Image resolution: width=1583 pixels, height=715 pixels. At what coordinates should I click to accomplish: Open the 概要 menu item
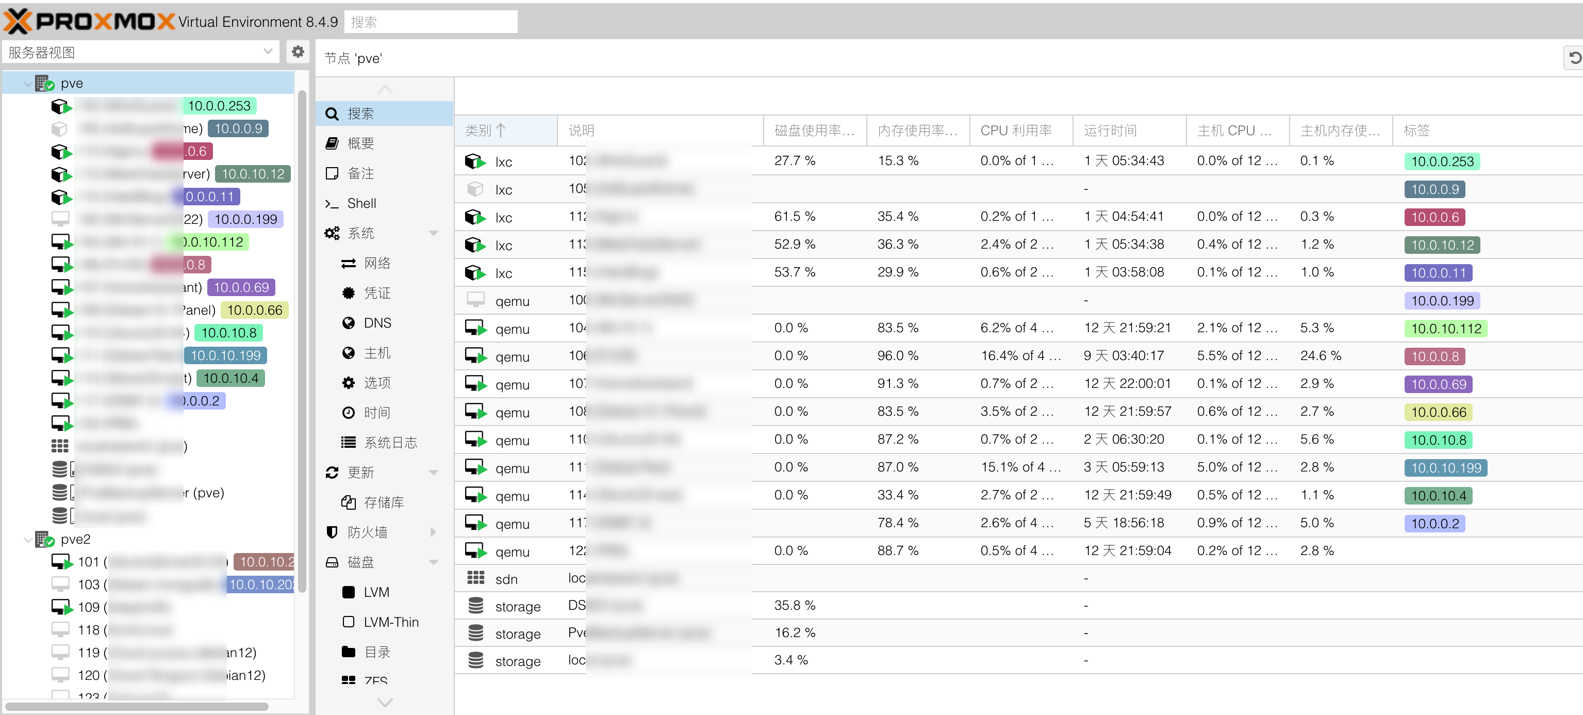pyautogui.click(x=385, y=143)
